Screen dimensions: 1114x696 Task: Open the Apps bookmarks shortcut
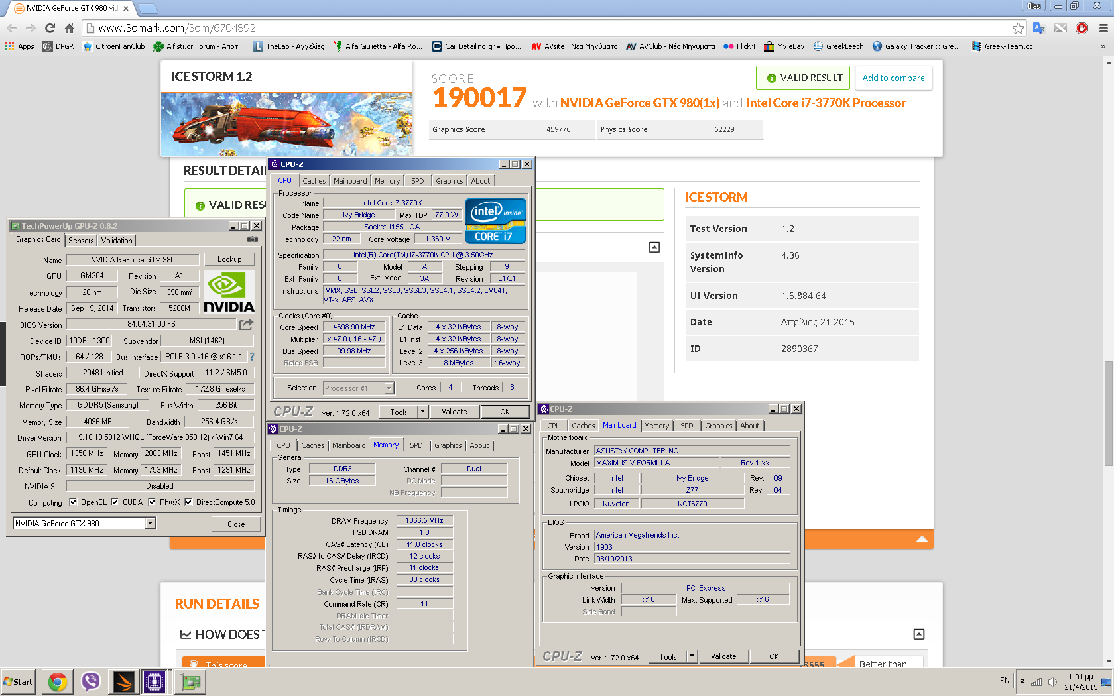pyautogui.click(x=20, y=46)
